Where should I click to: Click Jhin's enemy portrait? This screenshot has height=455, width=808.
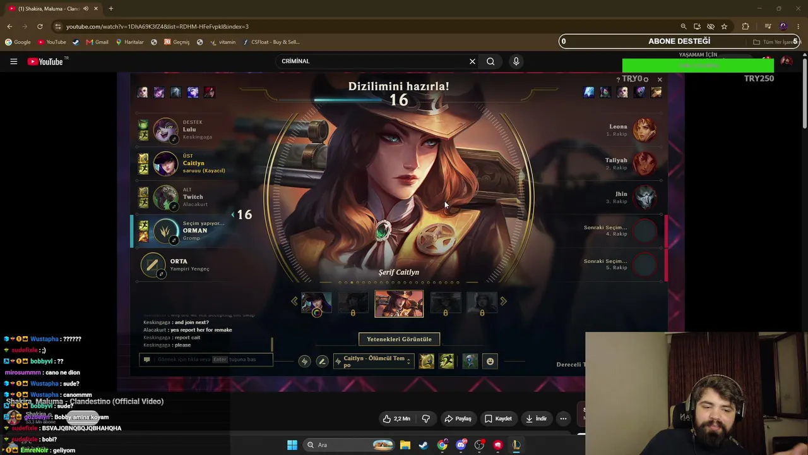click(645, 197)
